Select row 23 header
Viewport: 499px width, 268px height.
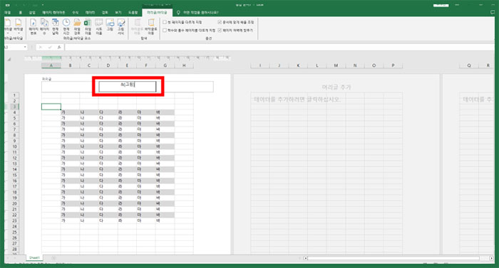pos(14,220)
